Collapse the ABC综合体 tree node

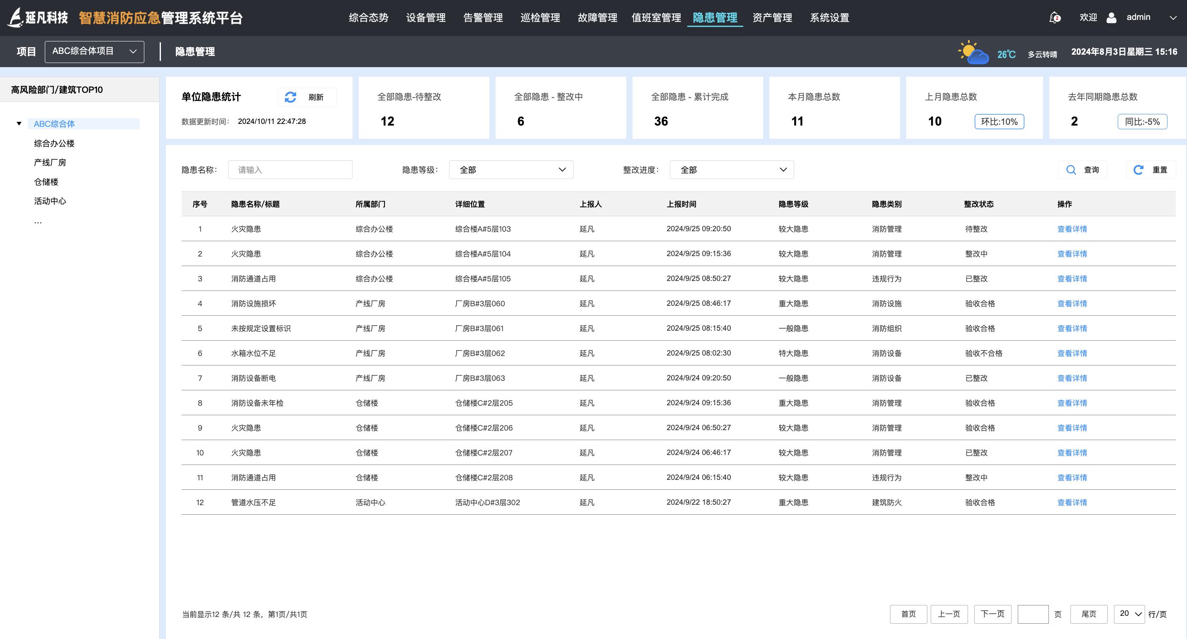click(x=19, y=123)
